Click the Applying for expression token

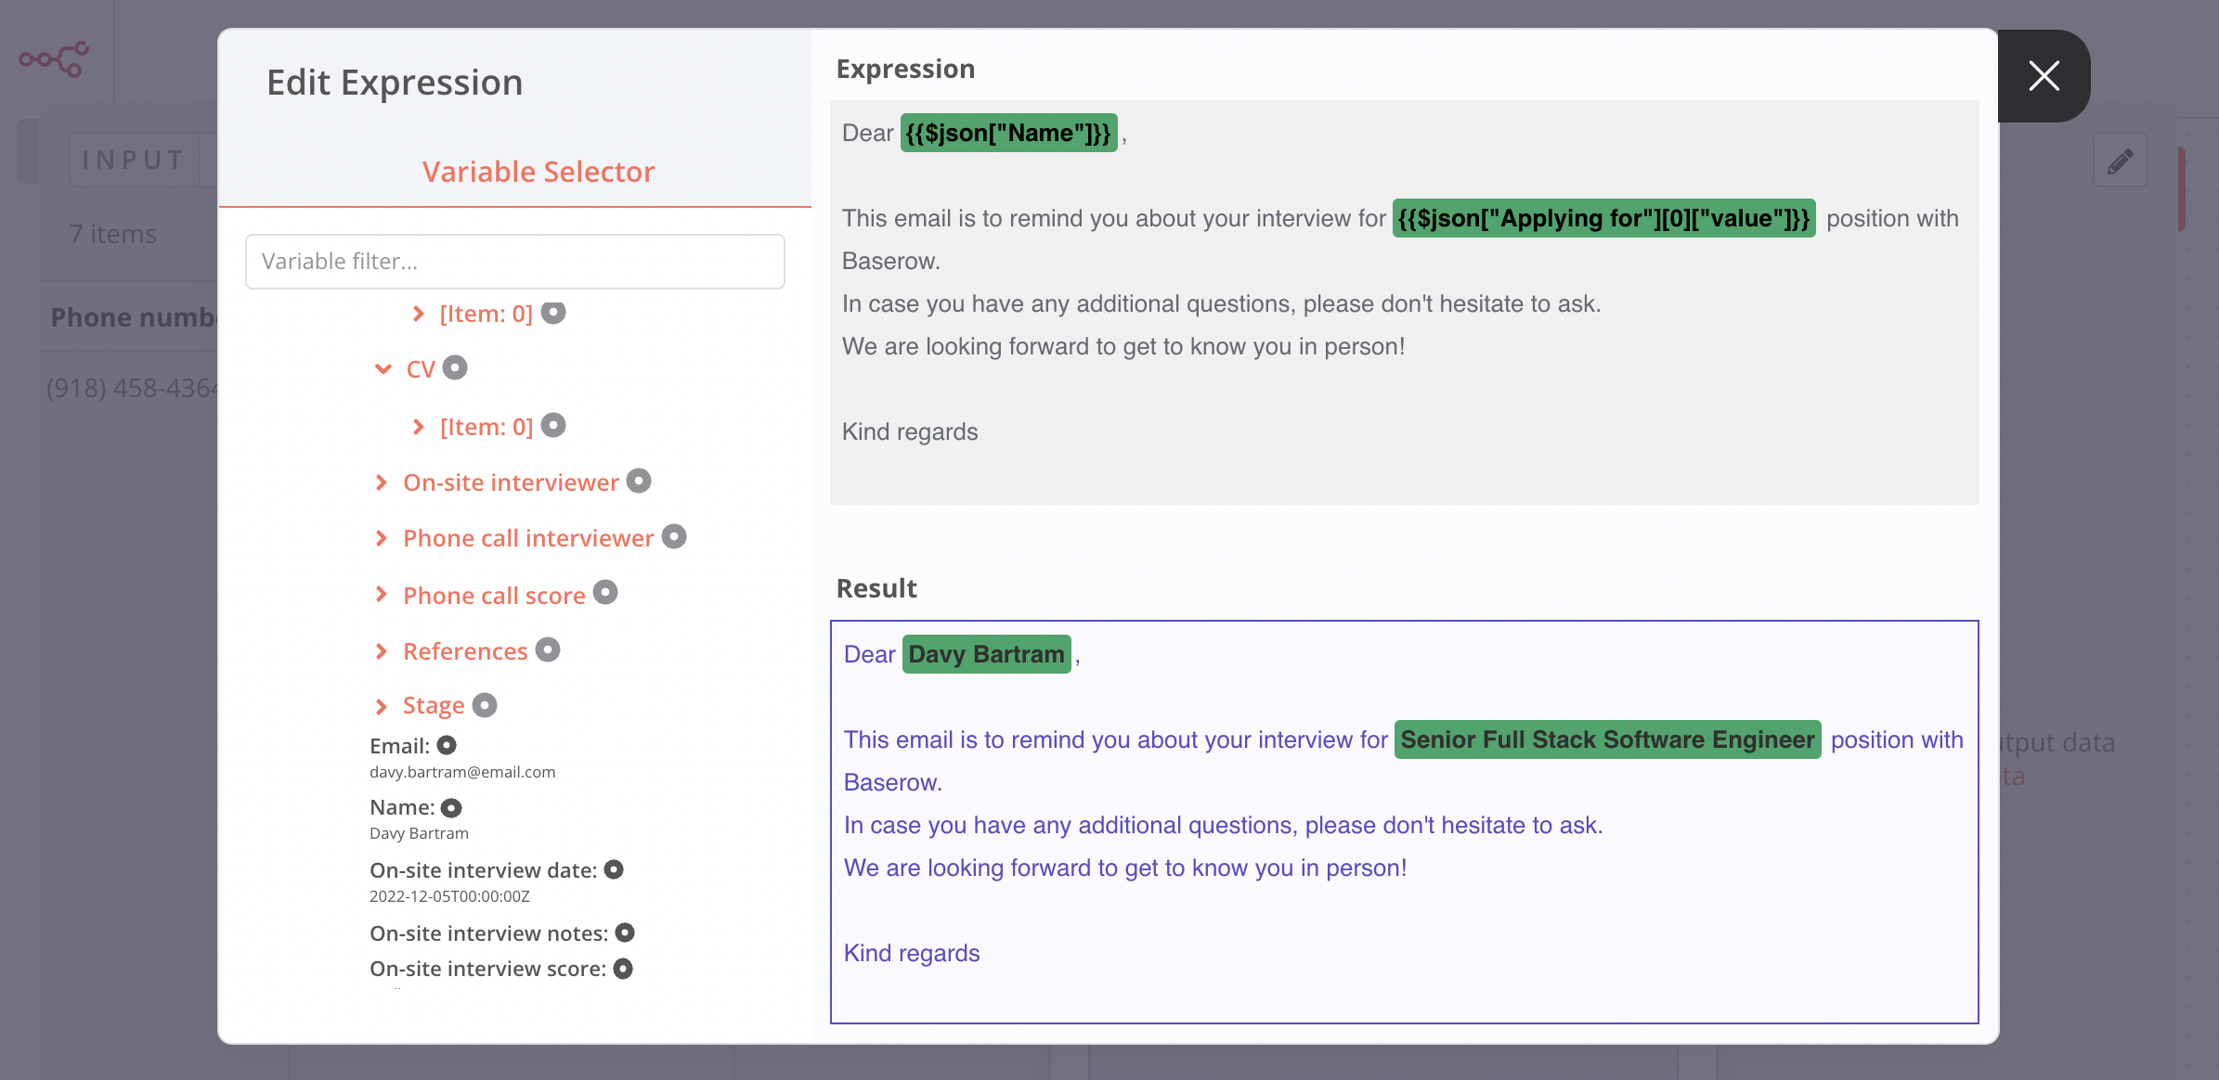tap(1603, 219)
